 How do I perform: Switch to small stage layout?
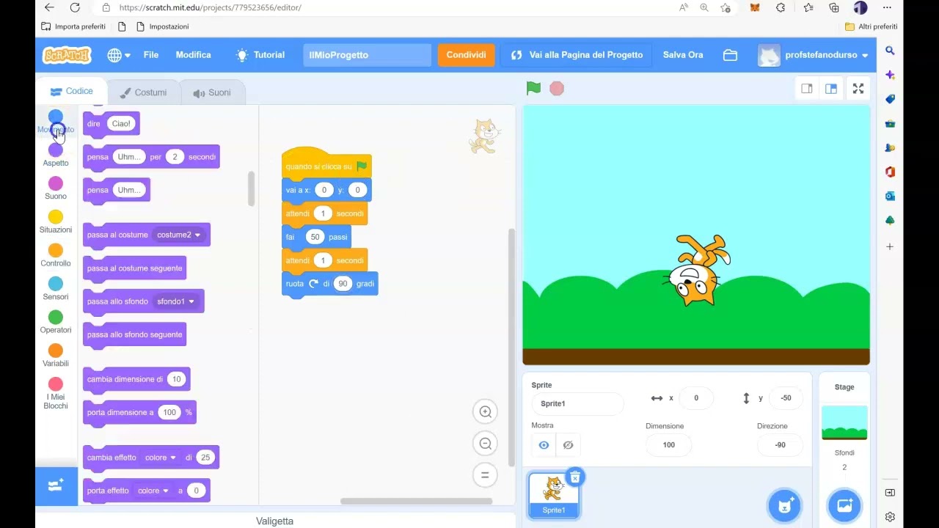click(x=807, y=89)
